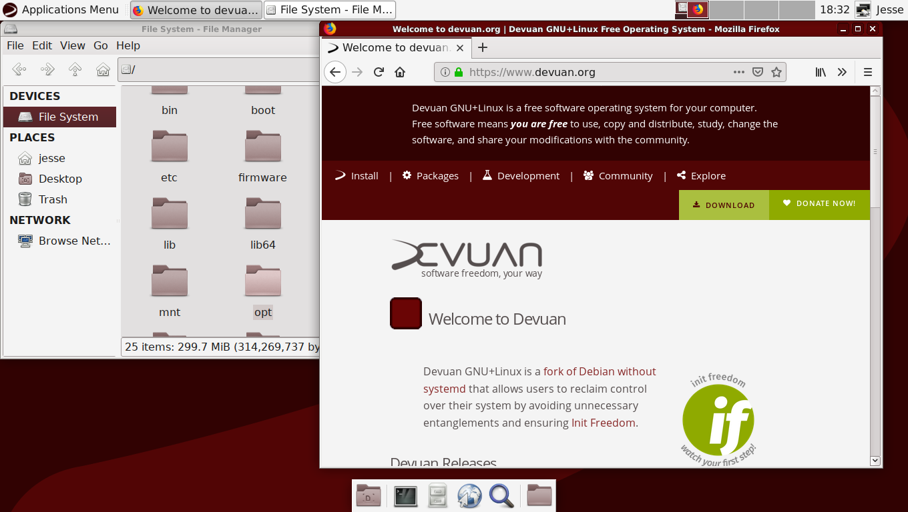Open Firefox Library icon

821,72
